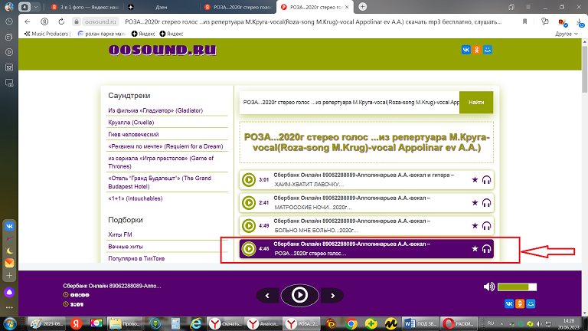Open mail from the browser sidebar
The height and width of the screenshot is (331, 588).
point(9,263)
